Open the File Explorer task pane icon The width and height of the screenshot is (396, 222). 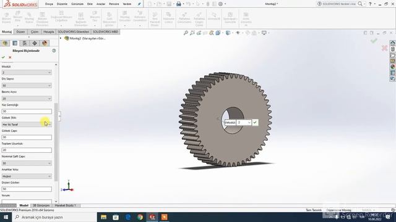pyautogui.click(x=392, y=55)
